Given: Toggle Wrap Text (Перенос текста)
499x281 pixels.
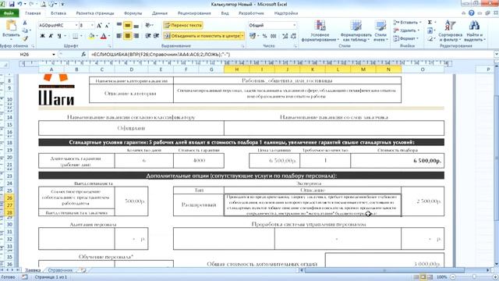Looking at the screenshot, I should click(x=183, y=25).
